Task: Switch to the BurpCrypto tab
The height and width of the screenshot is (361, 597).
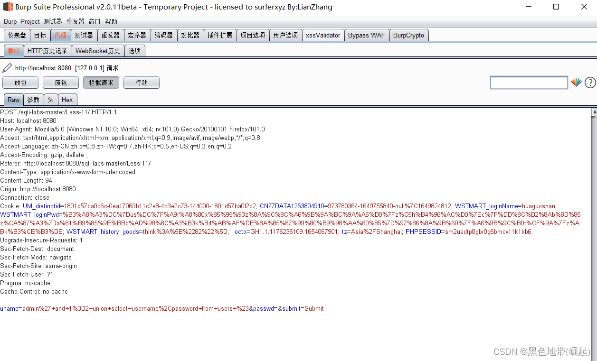Action: point(409,35)
